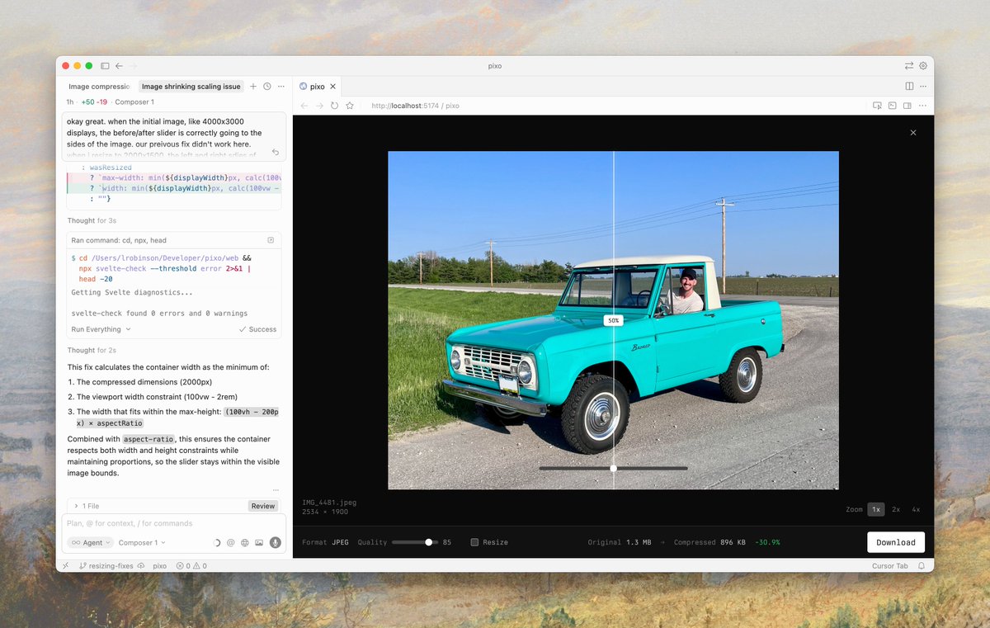This screenshot has height=628, width=990.
Task: Click the Quality slider handle
Action: tap(429, 542)
